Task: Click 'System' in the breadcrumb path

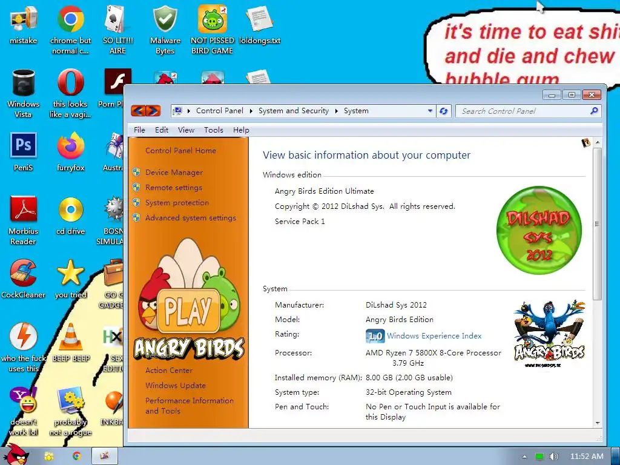Action: point(356,111)
